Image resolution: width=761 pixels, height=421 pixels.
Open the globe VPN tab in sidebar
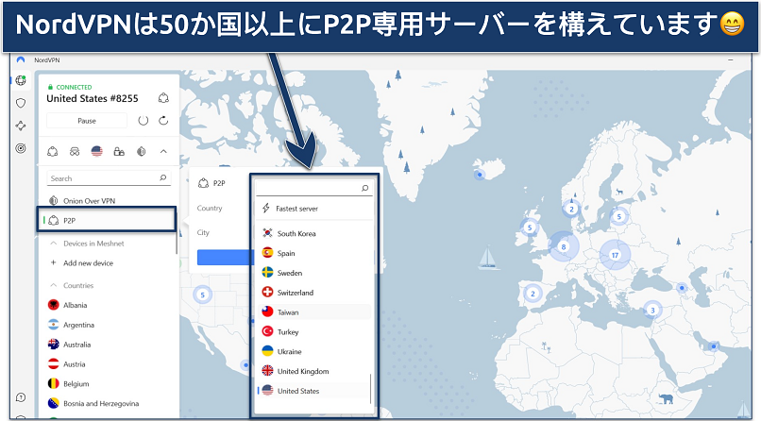[21, 80]
